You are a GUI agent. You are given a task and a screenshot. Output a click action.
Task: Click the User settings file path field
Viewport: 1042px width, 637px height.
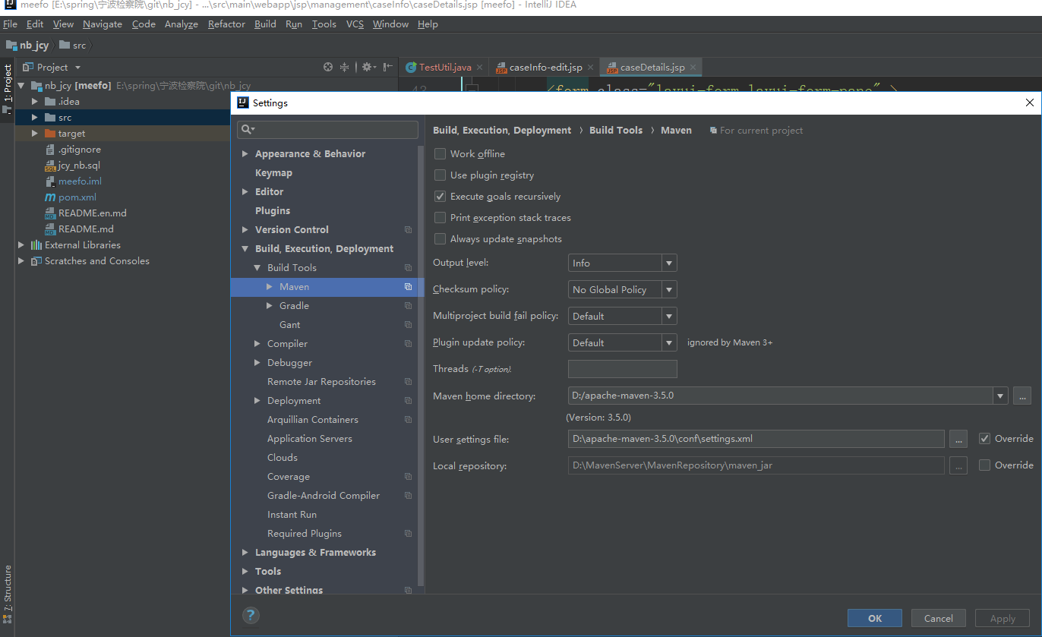click(756, 439)
